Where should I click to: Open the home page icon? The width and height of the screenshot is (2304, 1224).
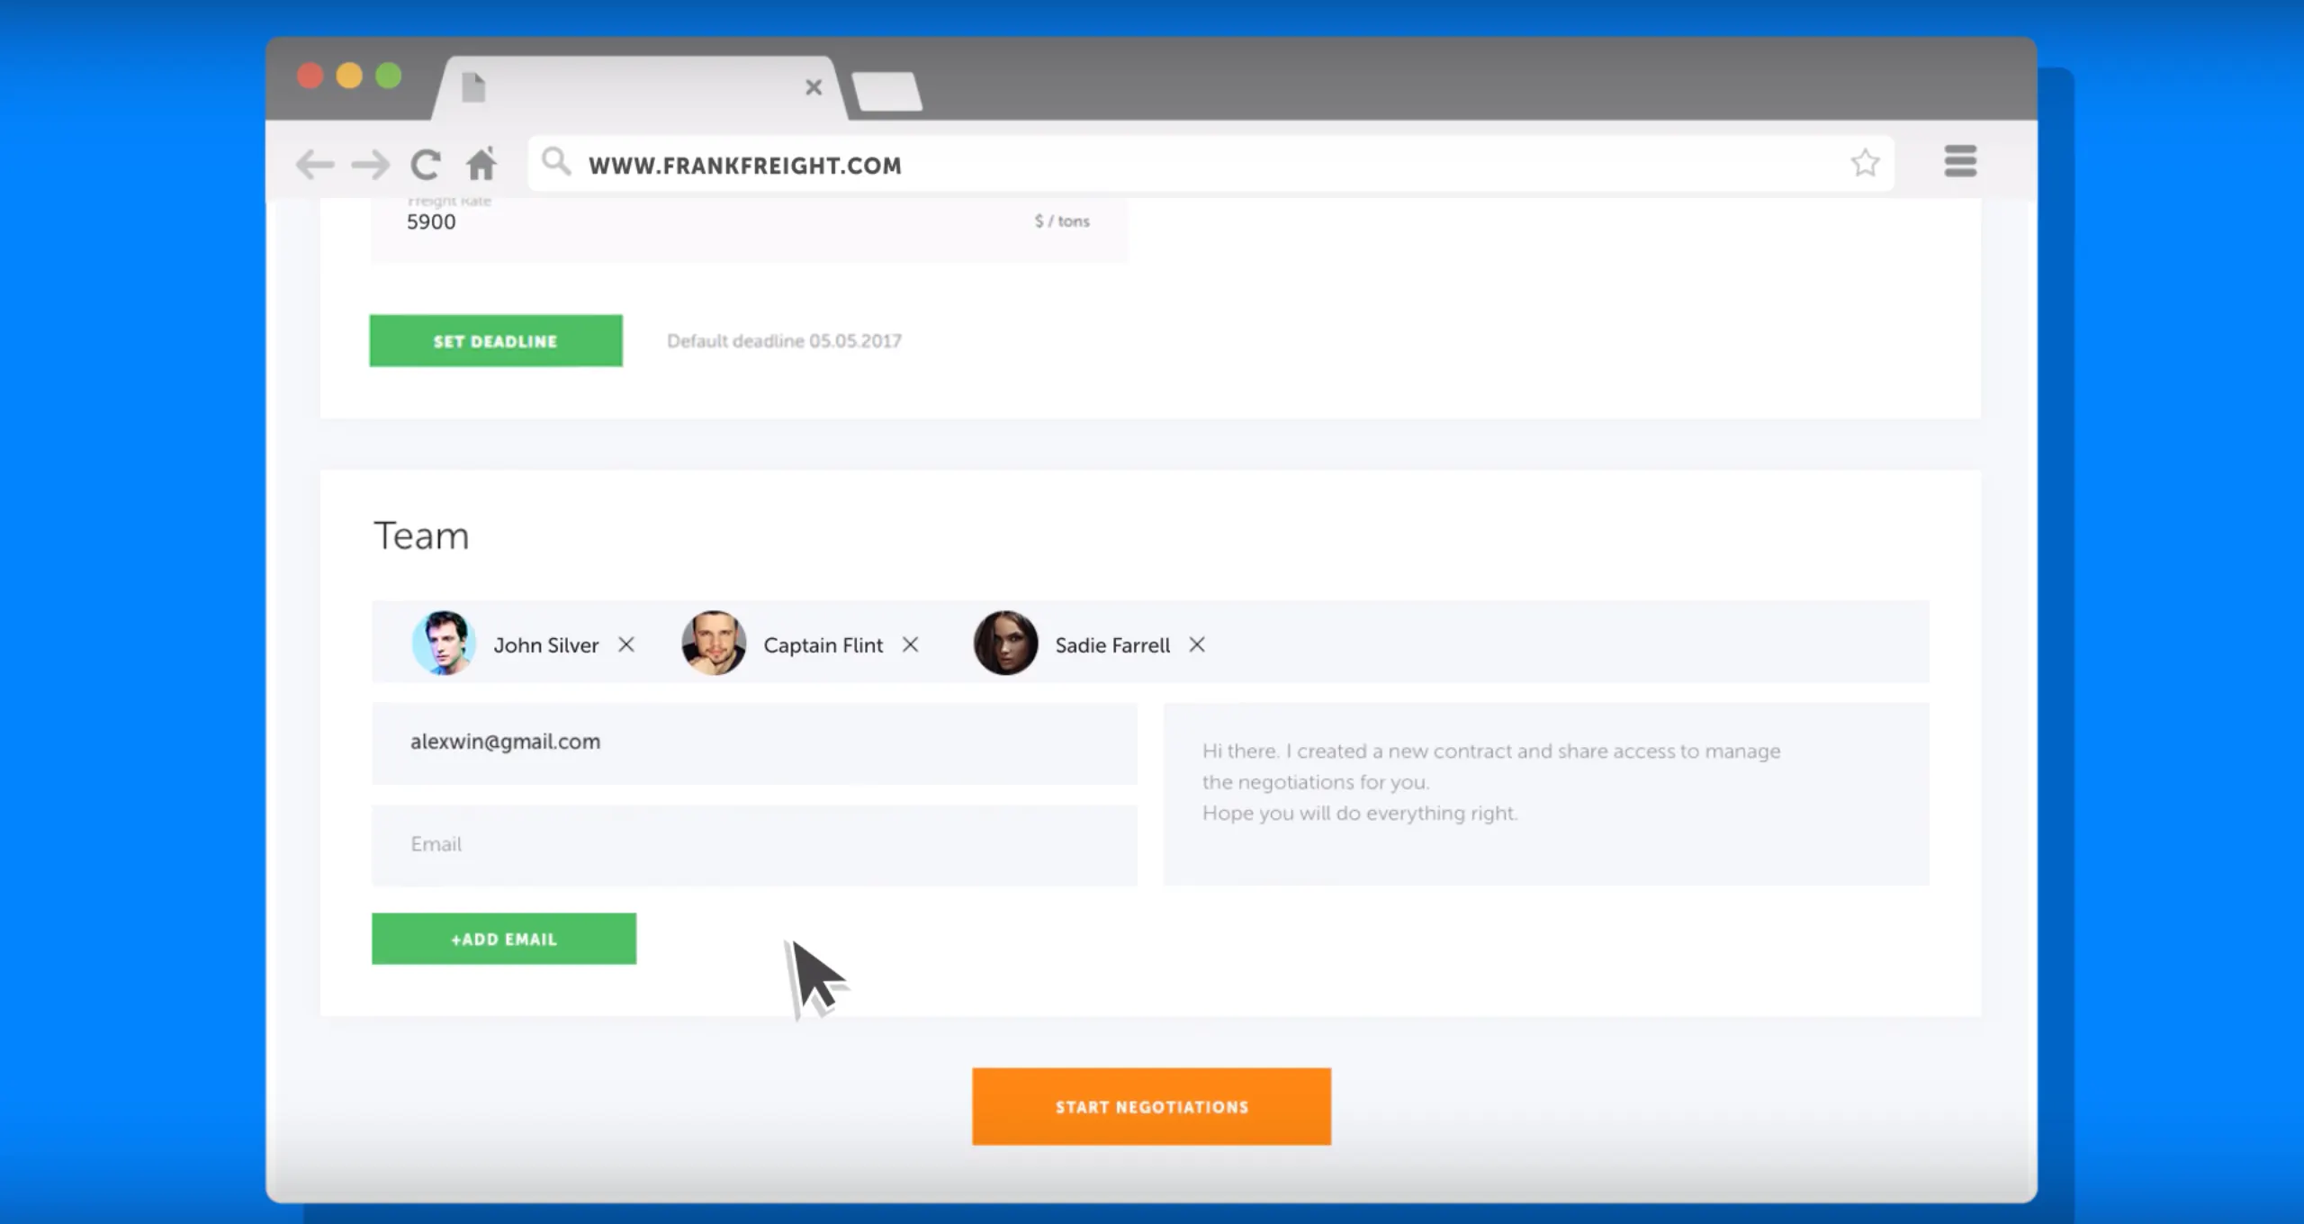[x=481, y=164]
